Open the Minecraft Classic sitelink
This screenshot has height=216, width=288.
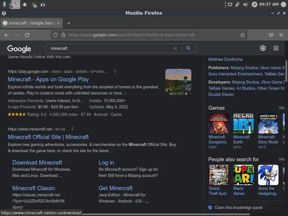(34, 188)
